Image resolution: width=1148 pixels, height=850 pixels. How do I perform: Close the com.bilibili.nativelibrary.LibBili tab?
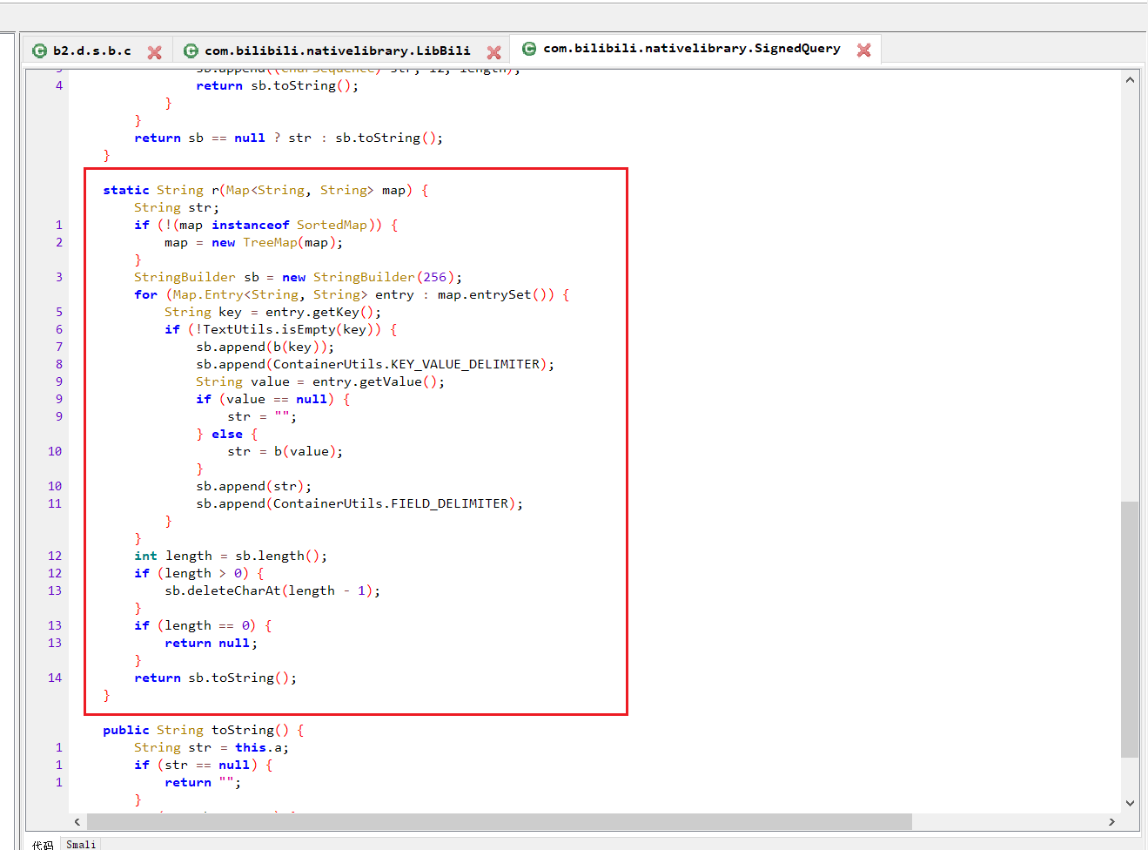493,52
